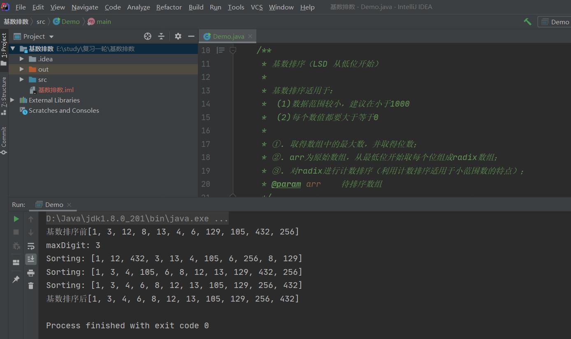Open the Refactor menu
Screen dimensions: 571x339
point(169,7)
